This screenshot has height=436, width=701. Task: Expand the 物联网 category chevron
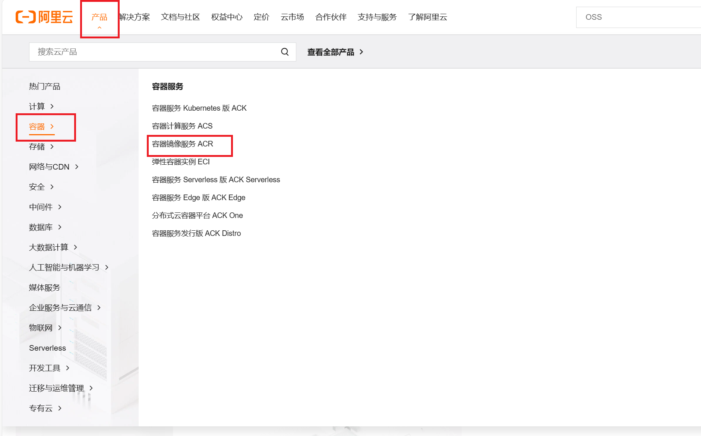(x=60, y=328)
